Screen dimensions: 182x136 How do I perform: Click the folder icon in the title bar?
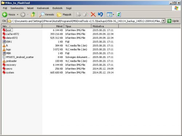pos(3,3)
